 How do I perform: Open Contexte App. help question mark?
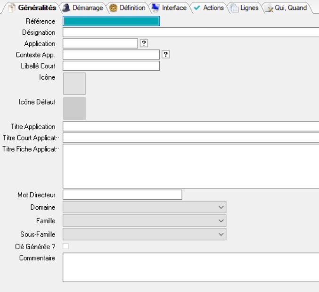[x=165, y=55]
